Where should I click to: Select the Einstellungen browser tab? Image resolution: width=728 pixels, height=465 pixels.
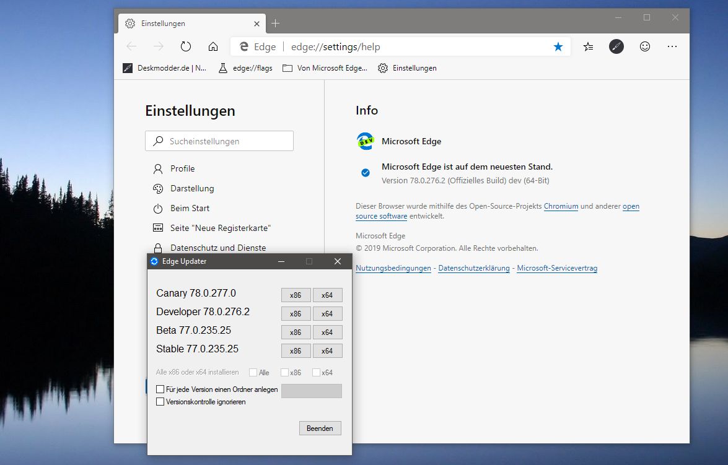point(191,23)
